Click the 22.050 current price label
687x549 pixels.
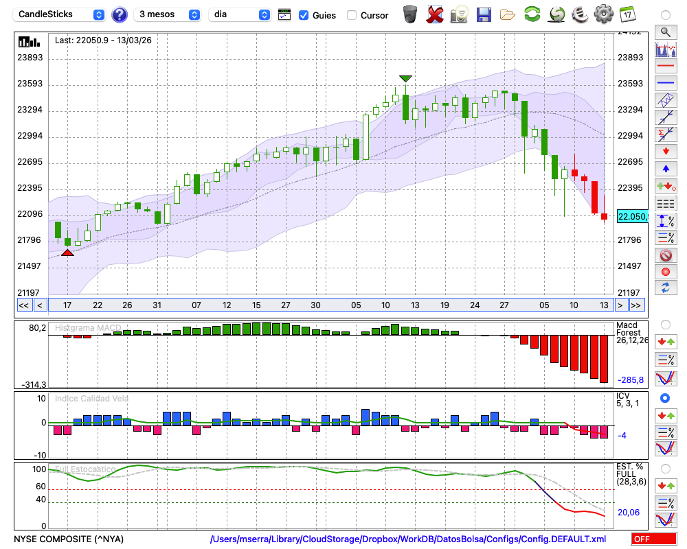pos(632,216)
